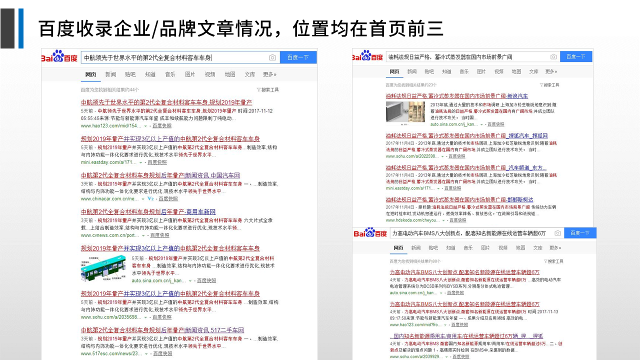The image size is (640, 360).
Task: Switch to 音乐 tab in left window
Action: click(170, 74)
